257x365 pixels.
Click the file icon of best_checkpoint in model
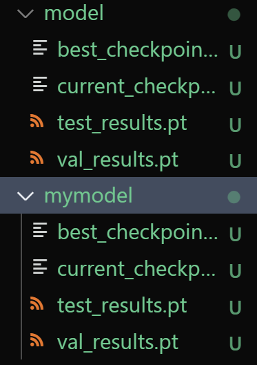pyautogui.click(x=40, y=48)
